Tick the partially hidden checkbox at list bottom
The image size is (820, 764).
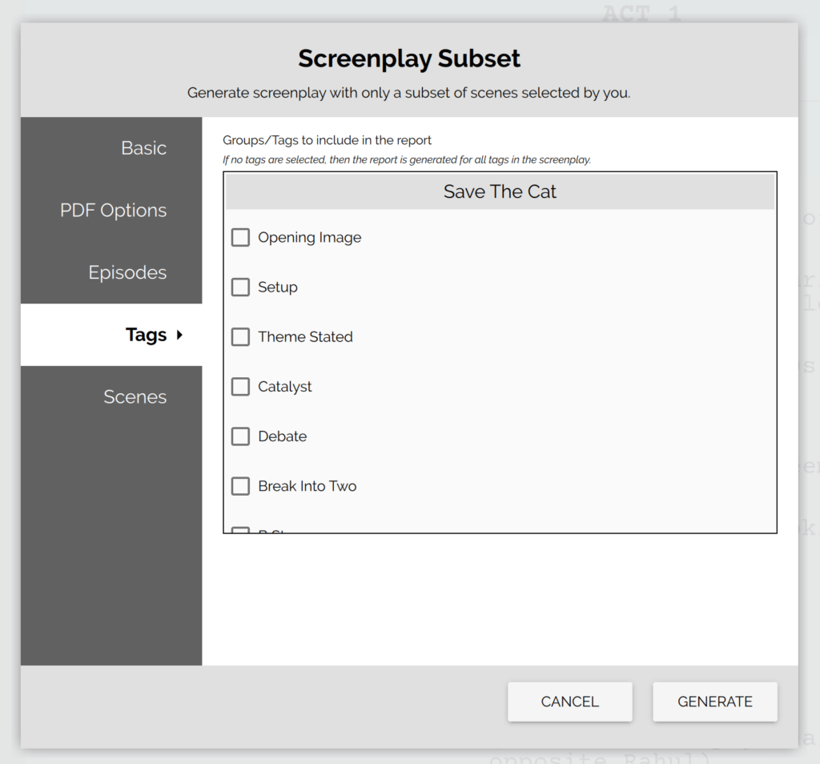pyautogui.click(x=240, y=529)
